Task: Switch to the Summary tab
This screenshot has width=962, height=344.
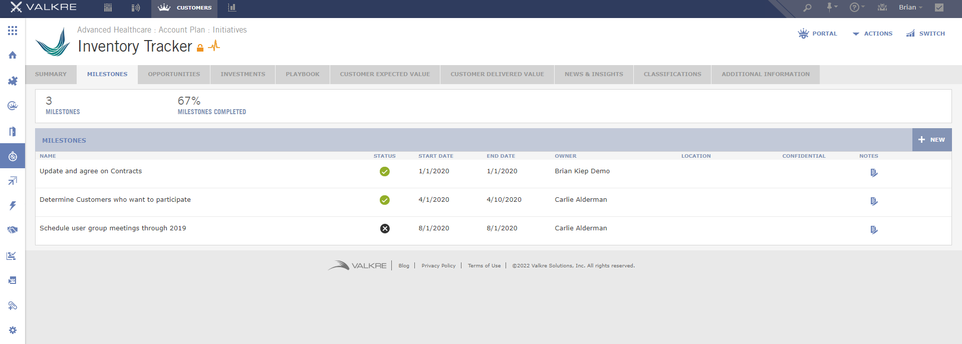Action: [51, 74]
